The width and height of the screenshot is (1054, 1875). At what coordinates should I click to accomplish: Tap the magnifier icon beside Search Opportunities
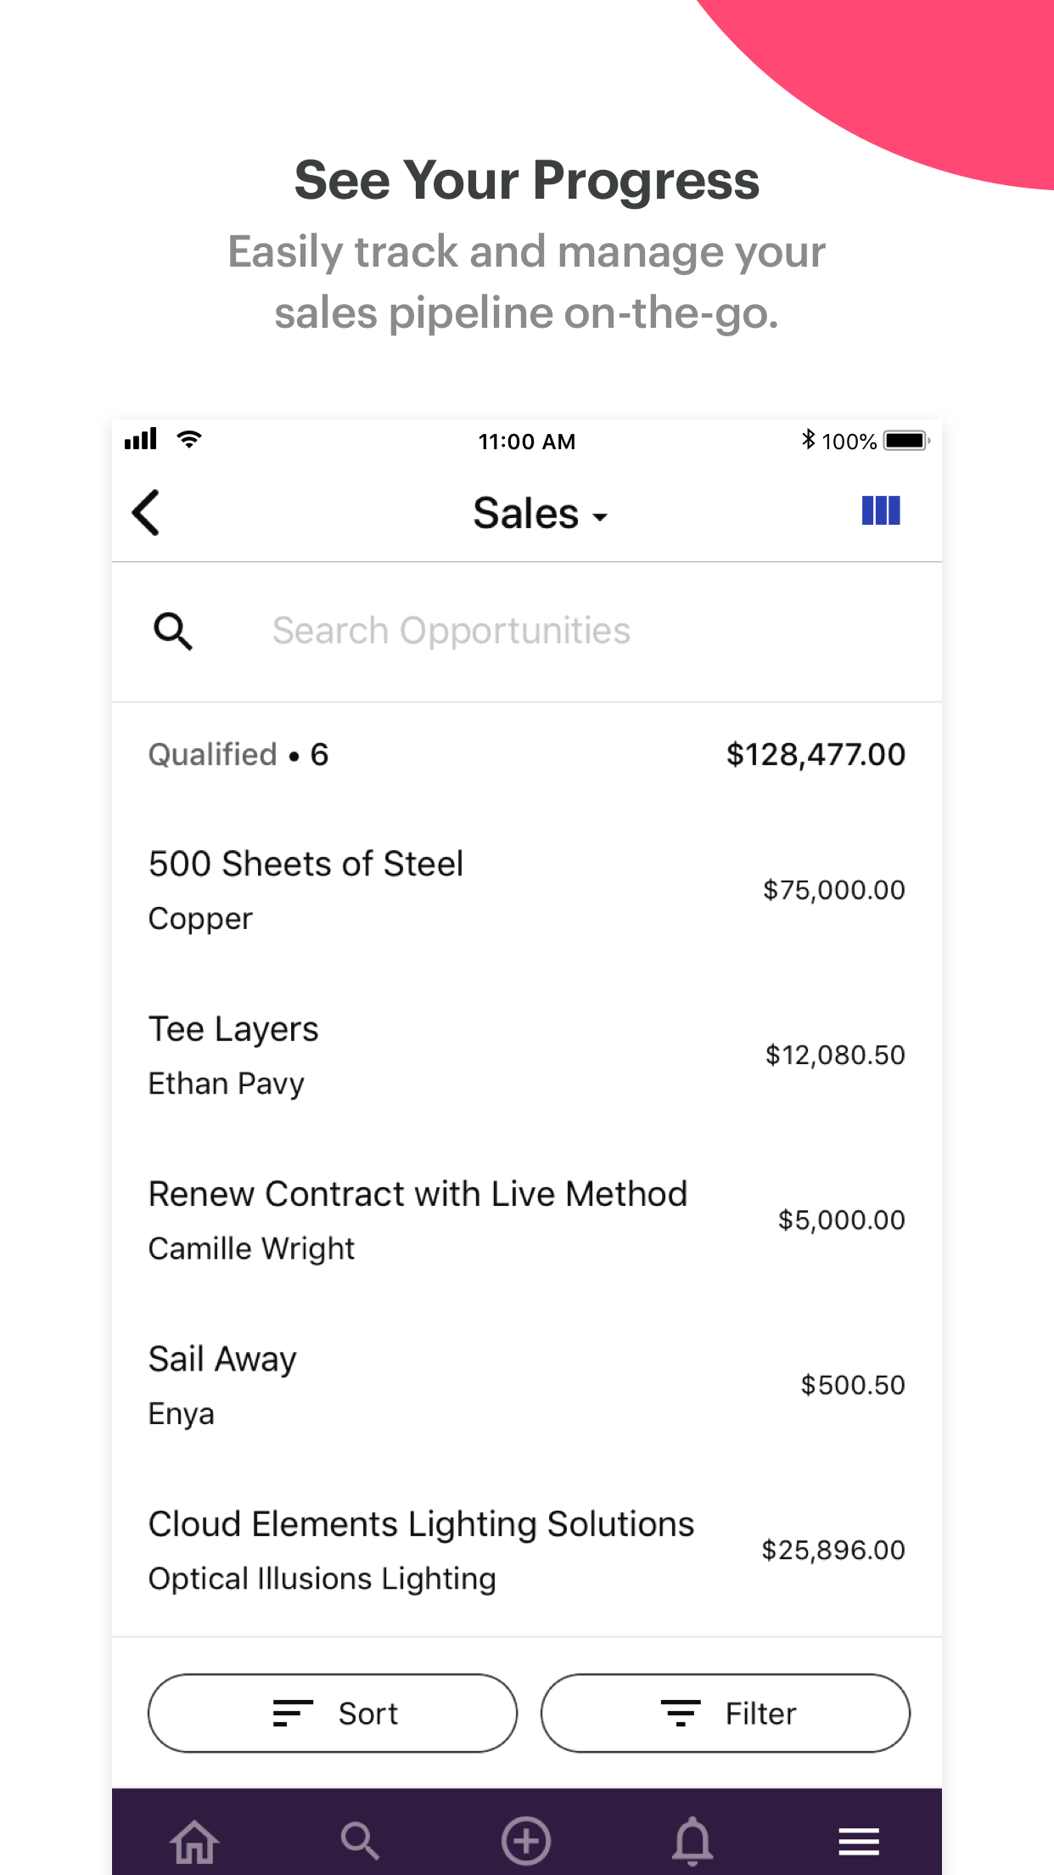click(173, 631)
